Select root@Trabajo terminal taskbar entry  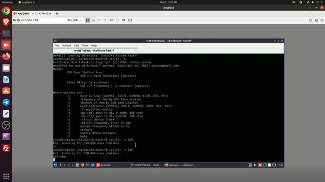pyautogui.click(x=146, y=165)
